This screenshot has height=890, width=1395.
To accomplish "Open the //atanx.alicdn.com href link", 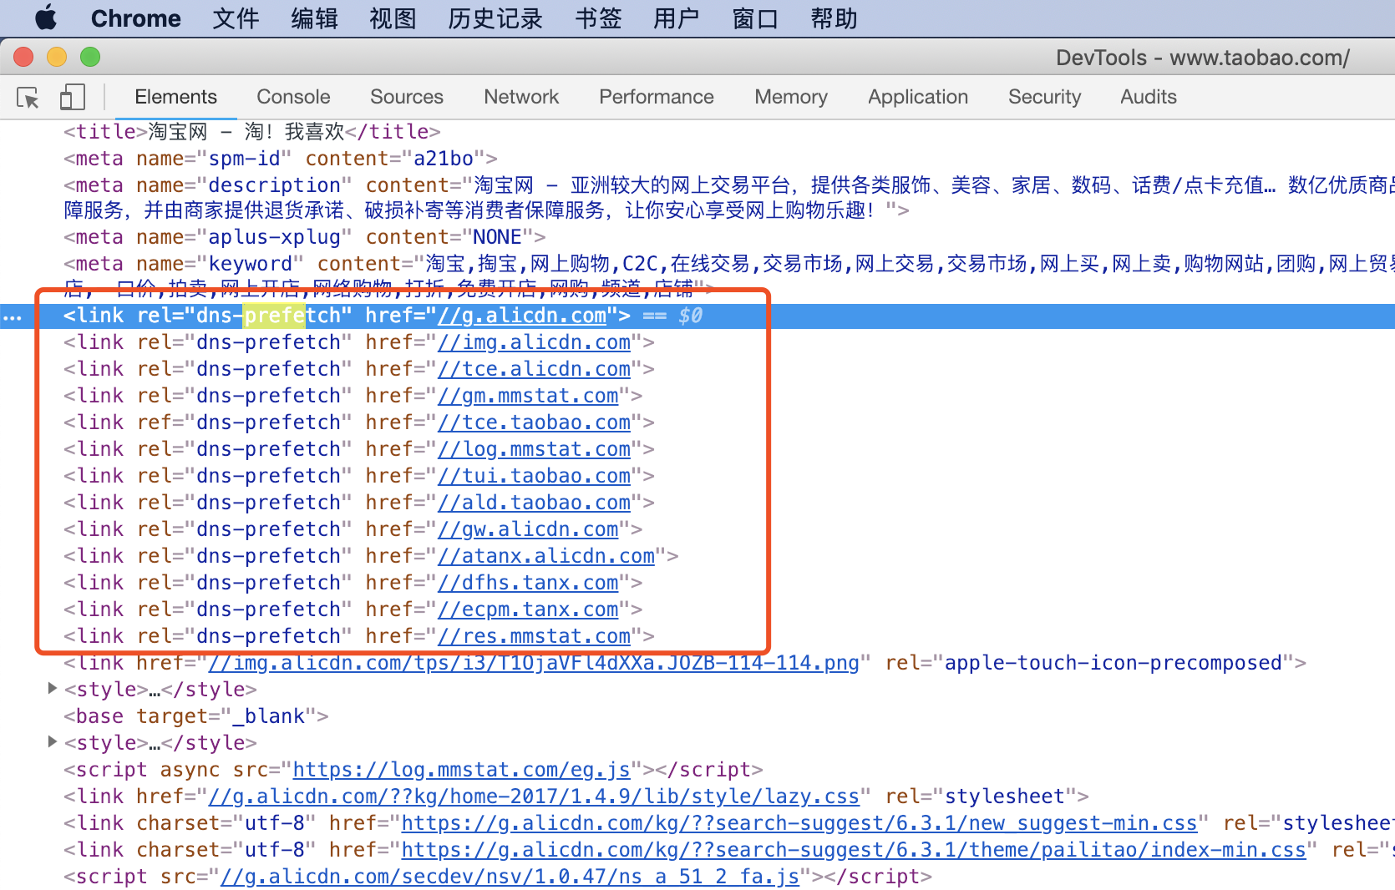I will click(546, 556).
